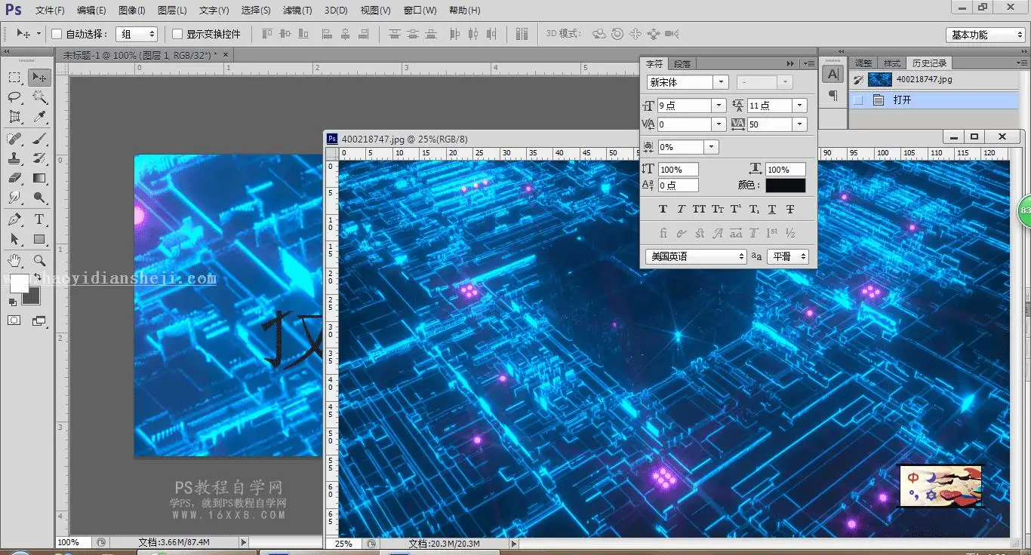Select the Hand tool
1031x555 pixels.
click(x=14, y=260)
